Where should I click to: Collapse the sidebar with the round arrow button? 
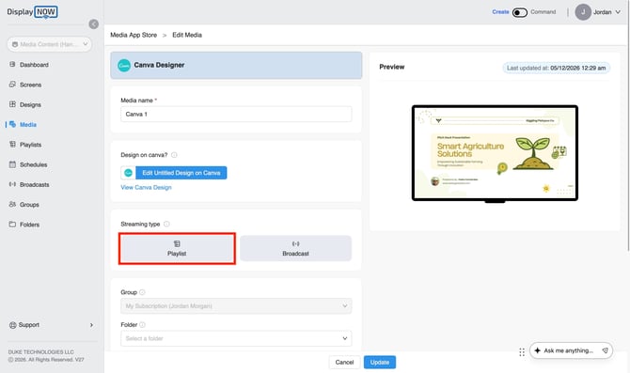[x=94, y=24]
